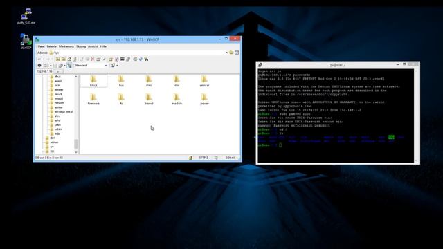This screenshot has width=443, height=249.
Task: Open the Hilfe menu
Action: pyautogui.click(x=103, y=46)
